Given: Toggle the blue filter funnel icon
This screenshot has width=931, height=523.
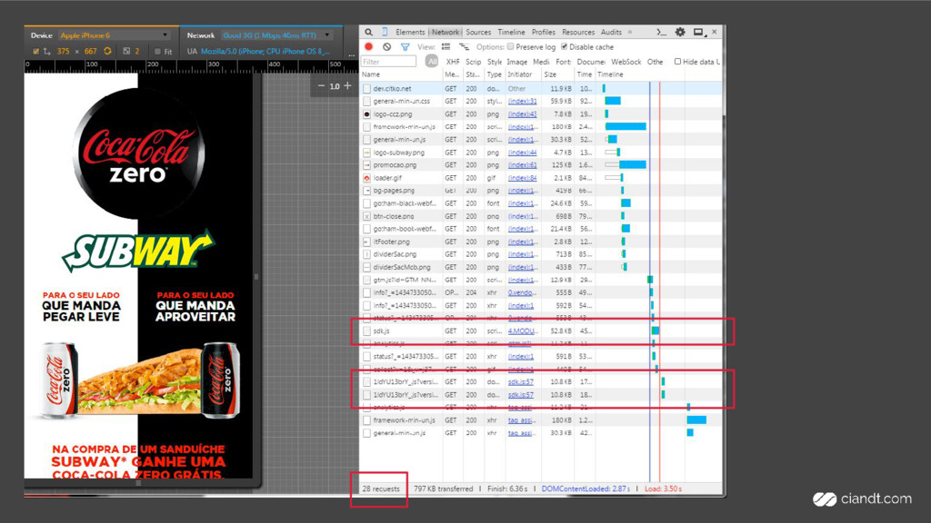Looking at the screenshot, I should coord(405,47).
